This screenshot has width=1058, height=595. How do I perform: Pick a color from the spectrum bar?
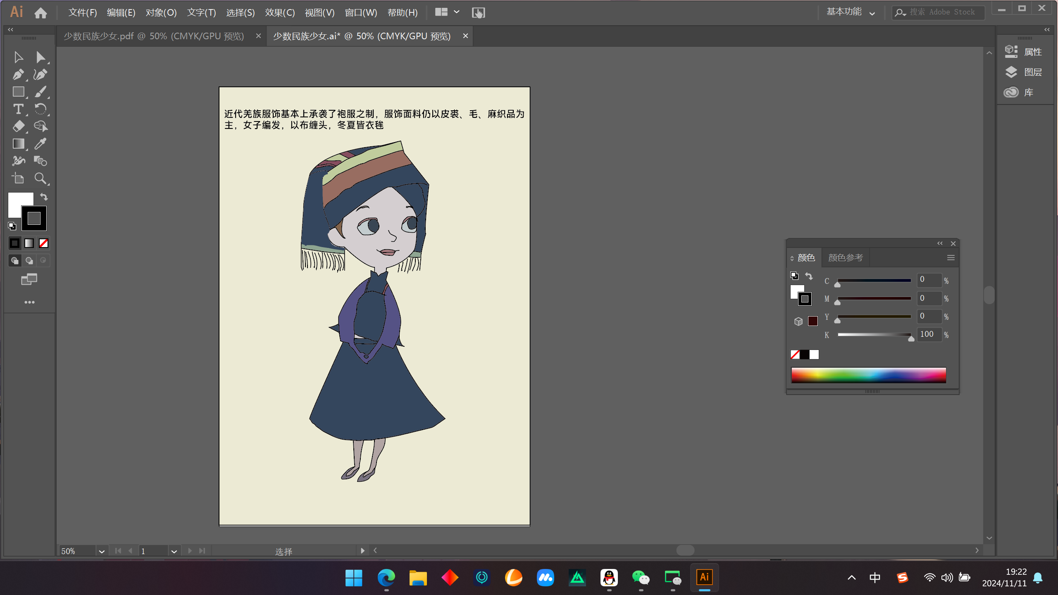point(868,375)
